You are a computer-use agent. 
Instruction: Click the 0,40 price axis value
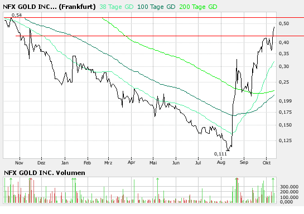click(284, 42)
